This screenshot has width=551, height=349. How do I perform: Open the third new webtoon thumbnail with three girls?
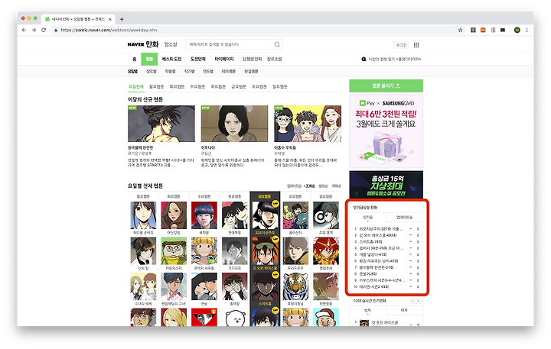tap(308, 124)
